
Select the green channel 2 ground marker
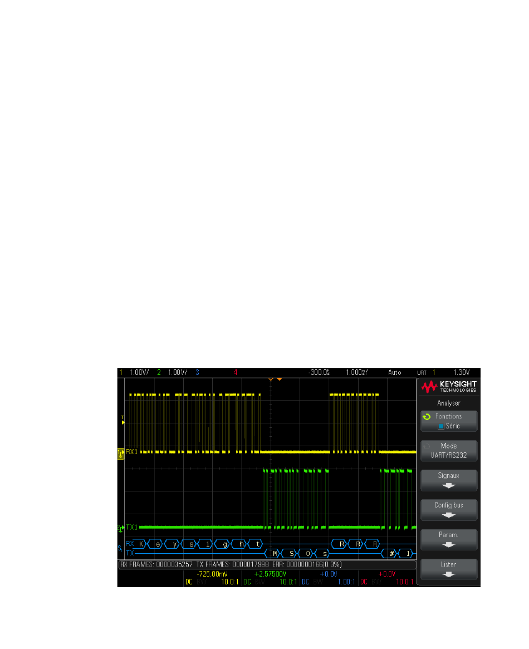120,528
